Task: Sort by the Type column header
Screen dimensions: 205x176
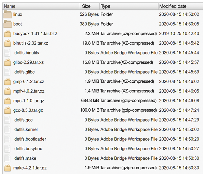Action: [129, 6]
